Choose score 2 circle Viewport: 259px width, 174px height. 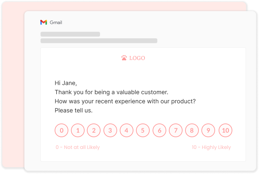coord(94,130)
